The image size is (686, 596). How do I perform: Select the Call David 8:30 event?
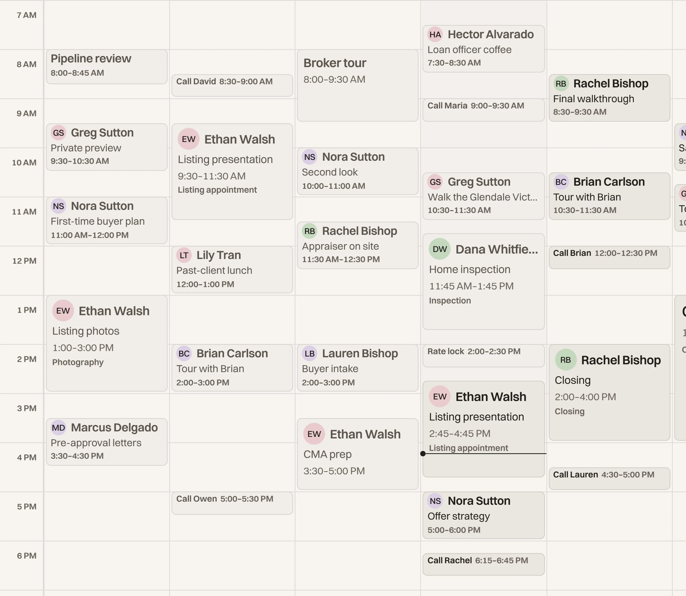click(232, 86)
